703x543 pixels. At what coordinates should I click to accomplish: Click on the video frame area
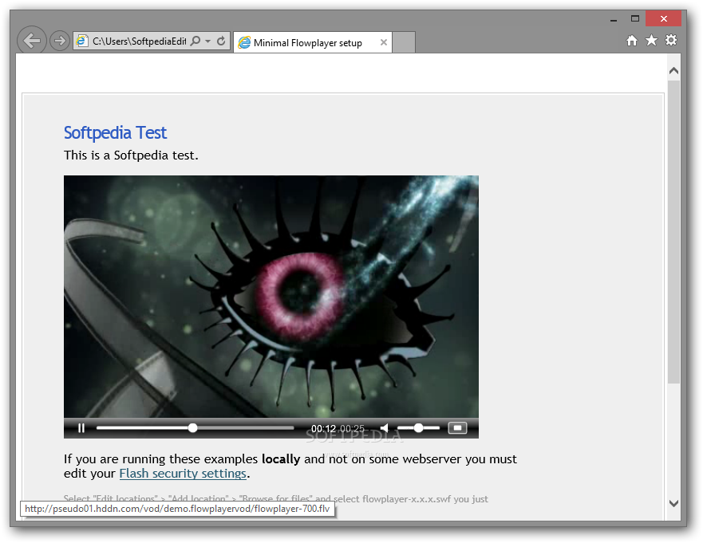pyautogui.click(x=271, y=297)
